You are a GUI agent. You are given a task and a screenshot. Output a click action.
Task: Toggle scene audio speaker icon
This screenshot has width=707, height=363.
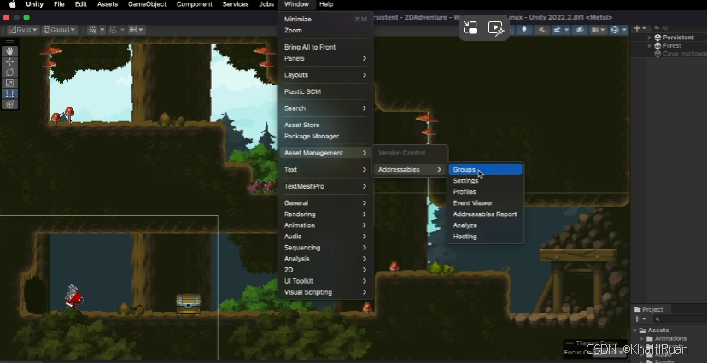tap(542, 30)
